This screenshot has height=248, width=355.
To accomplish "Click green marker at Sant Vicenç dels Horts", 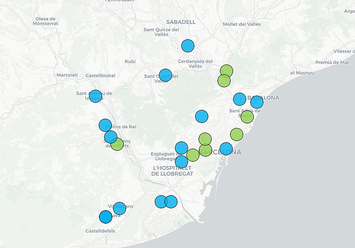I will [117, 144].
